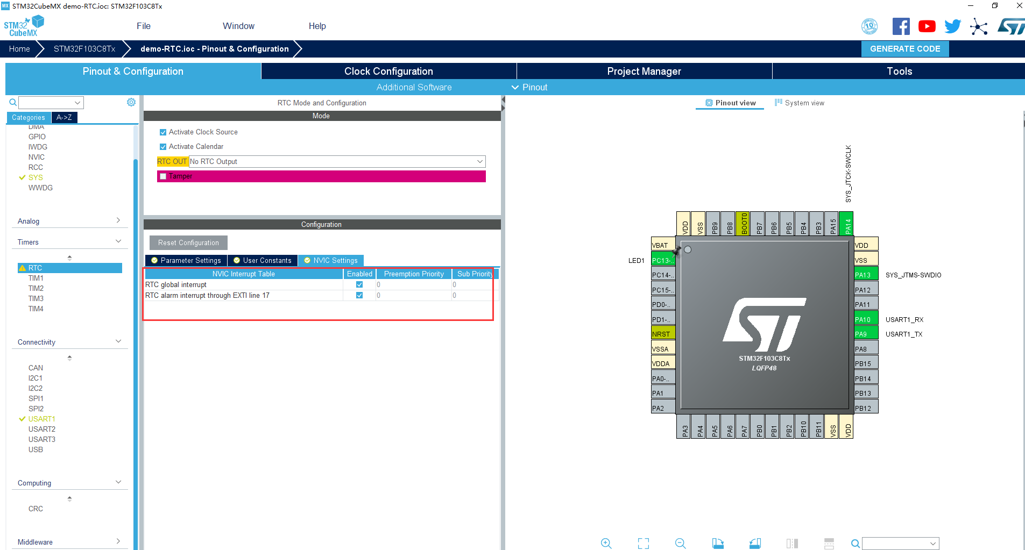Open the Window menu
1025x550 pixels.
[x=238, y=26]
